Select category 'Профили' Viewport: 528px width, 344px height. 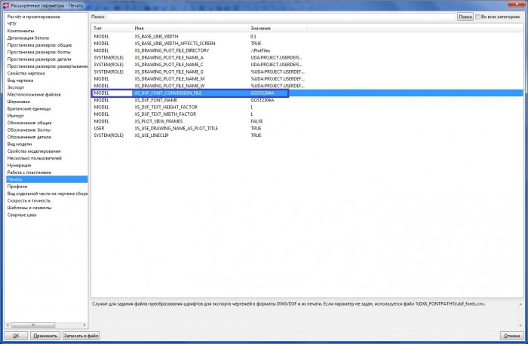click(17, 186)
